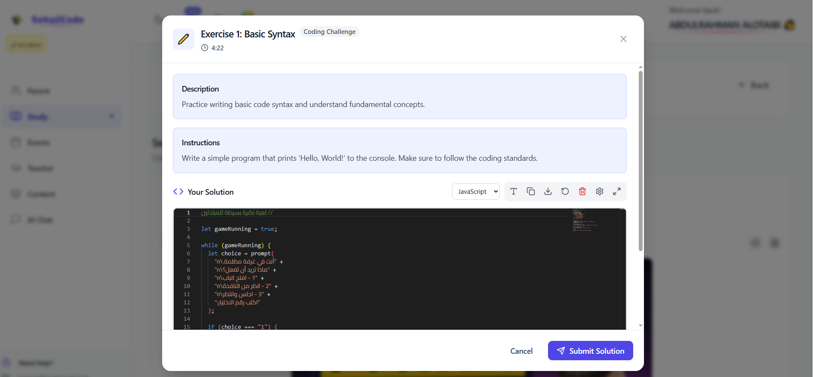This screenshot has height=377, width=813.
Task: Cancel the exercise dialog
Action: click(521, 351)
